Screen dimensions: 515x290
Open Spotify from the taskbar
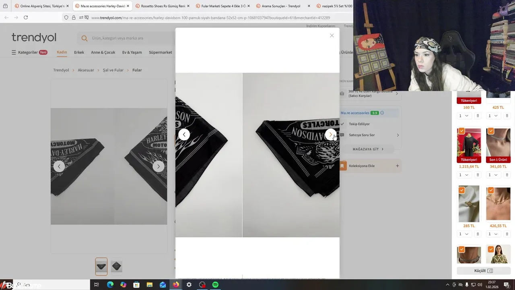[x=215, y=285]
